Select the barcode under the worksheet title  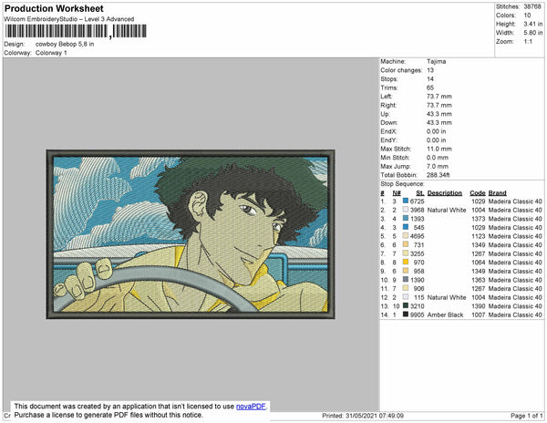coord(76,32)
